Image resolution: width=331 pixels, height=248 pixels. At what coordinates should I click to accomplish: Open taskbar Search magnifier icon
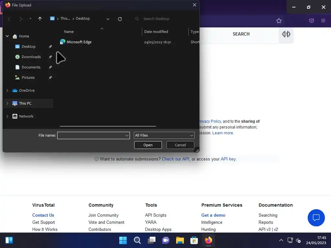point(137,240)
